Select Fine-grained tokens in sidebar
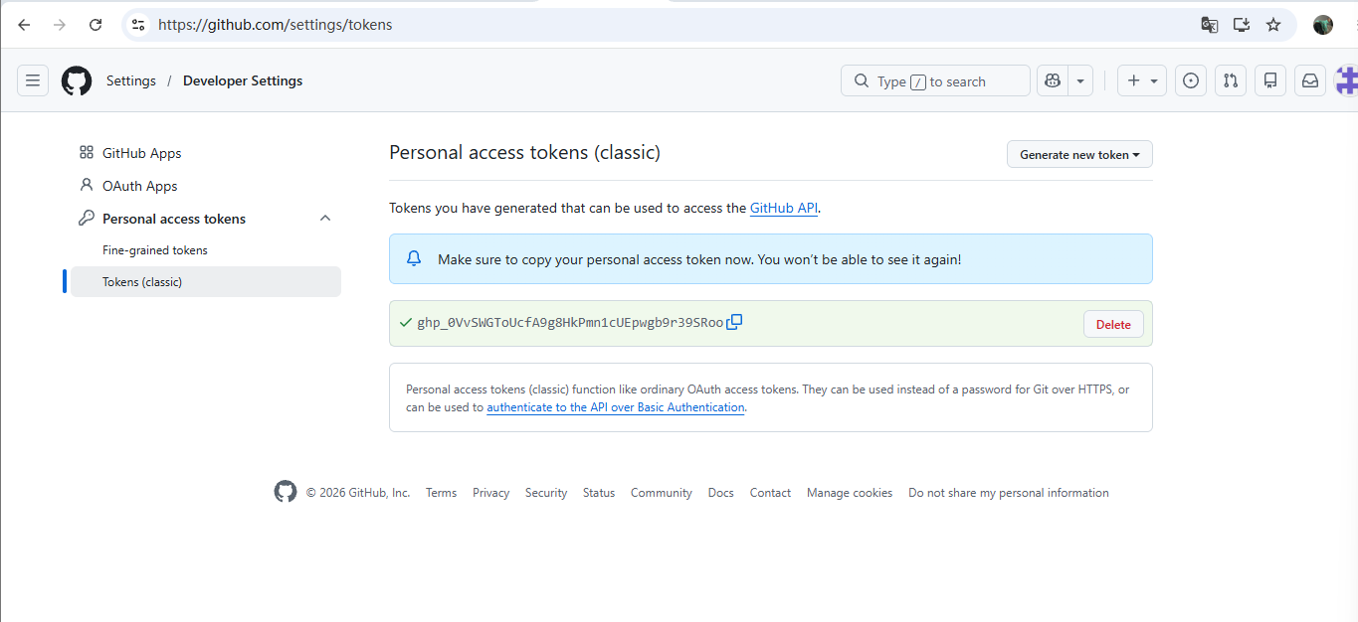Screen dimensions: 1358x622 click(x=155, y=250)
